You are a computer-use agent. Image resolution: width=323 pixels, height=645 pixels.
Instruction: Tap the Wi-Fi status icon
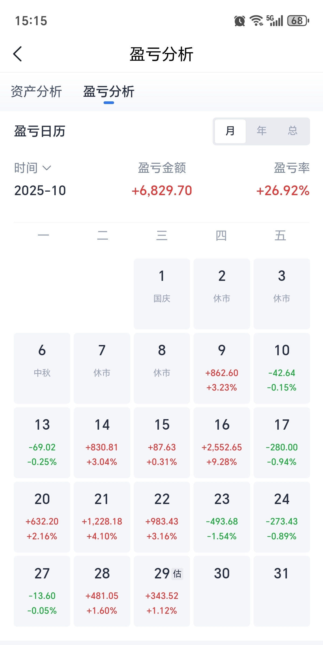point(256,21)
